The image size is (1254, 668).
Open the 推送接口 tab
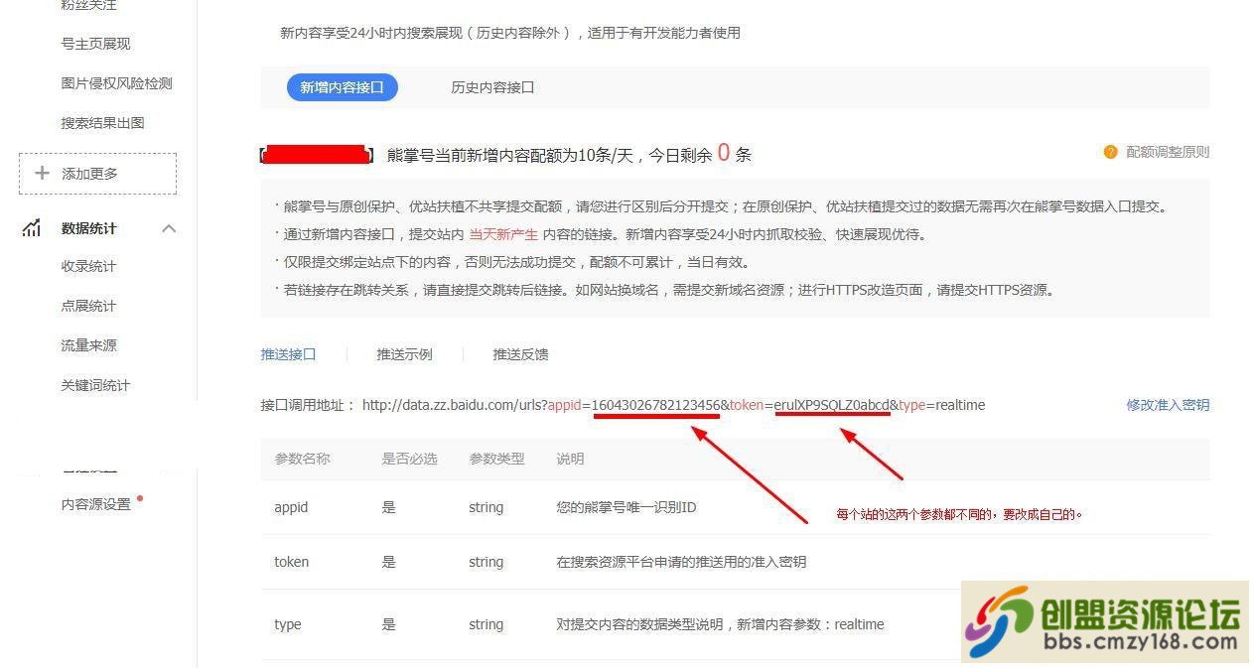coord(288,354)
